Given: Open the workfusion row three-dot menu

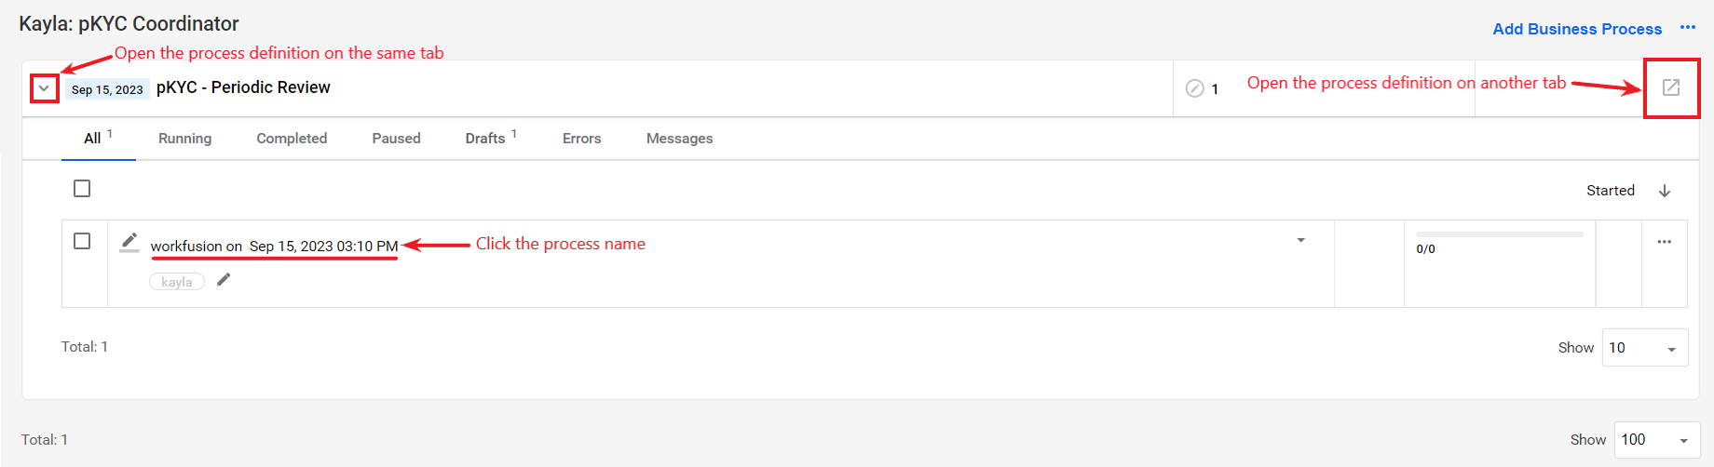Looking at the screenshot, I should pyautogui.click(x=1665, y=242).
